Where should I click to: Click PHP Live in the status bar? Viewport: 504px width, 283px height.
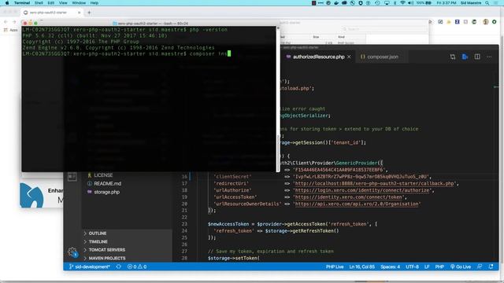tap(335, 267)
